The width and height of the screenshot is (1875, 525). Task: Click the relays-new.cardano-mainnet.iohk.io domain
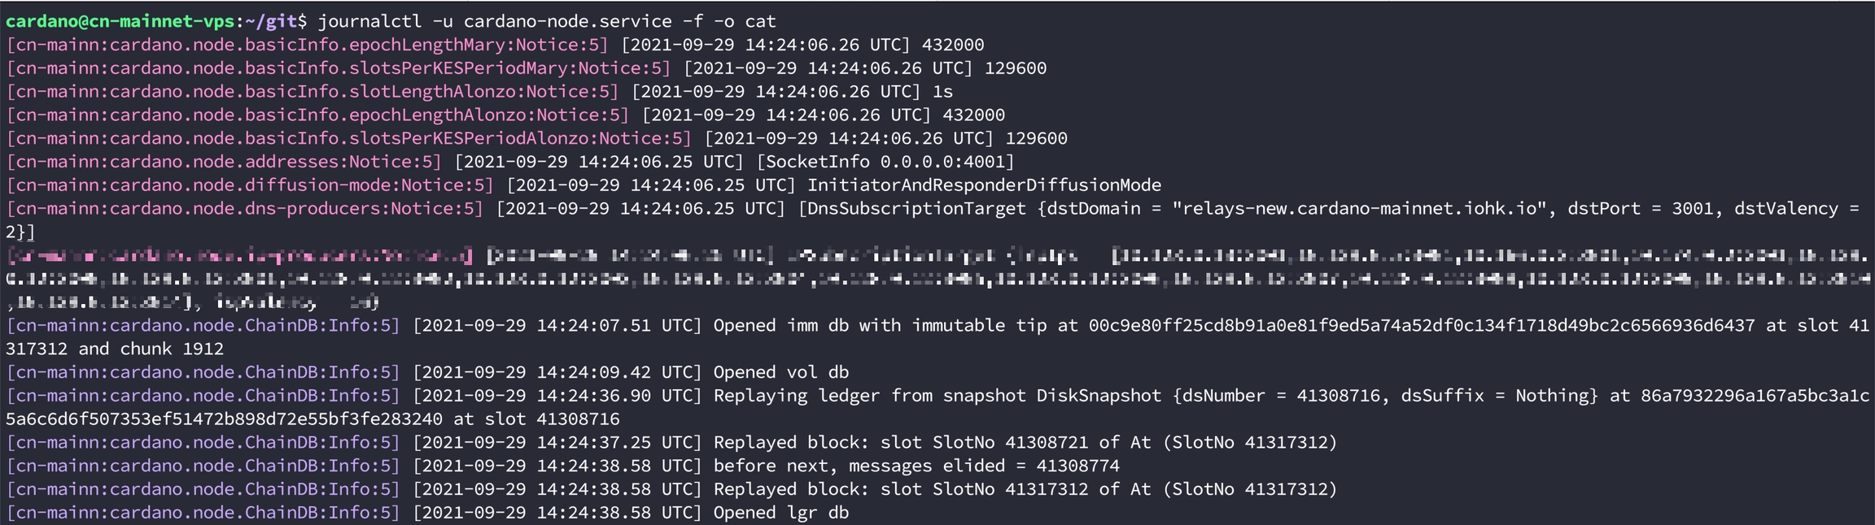(x=1359, y=209)
